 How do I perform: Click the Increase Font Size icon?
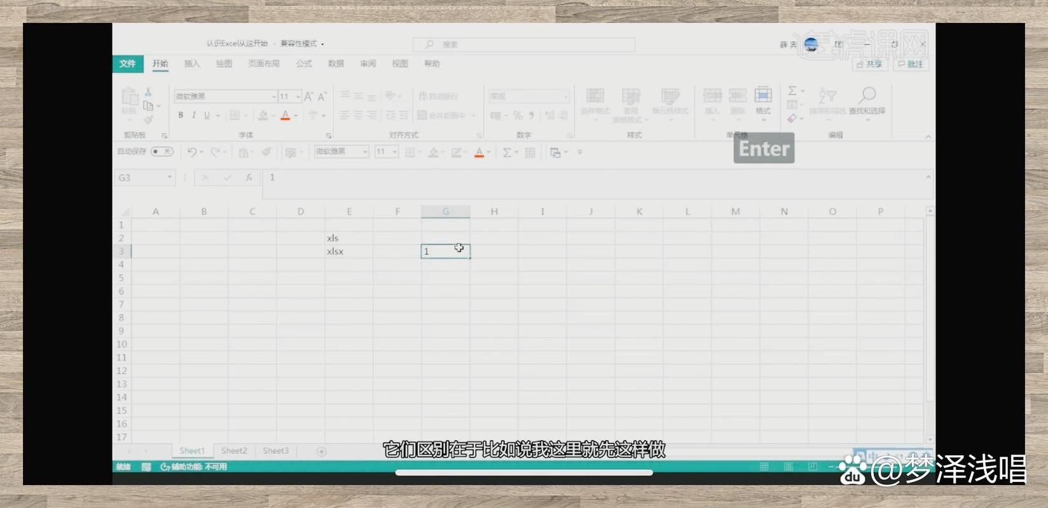[x=308, y=97]
